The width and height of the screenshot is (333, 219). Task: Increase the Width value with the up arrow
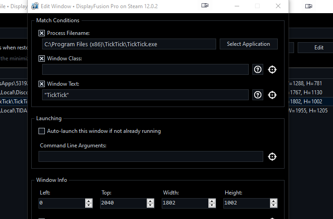coord(212,201)
